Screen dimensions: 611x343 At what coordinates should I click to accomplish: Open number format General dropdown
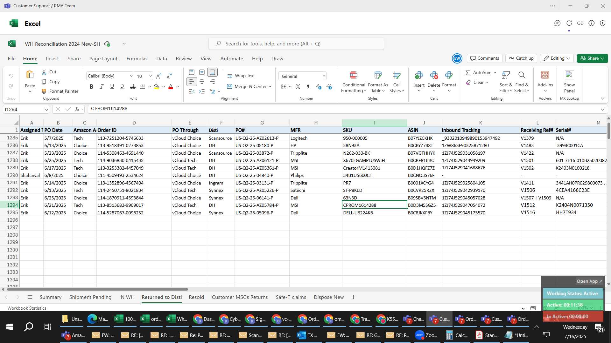point(324,76)
